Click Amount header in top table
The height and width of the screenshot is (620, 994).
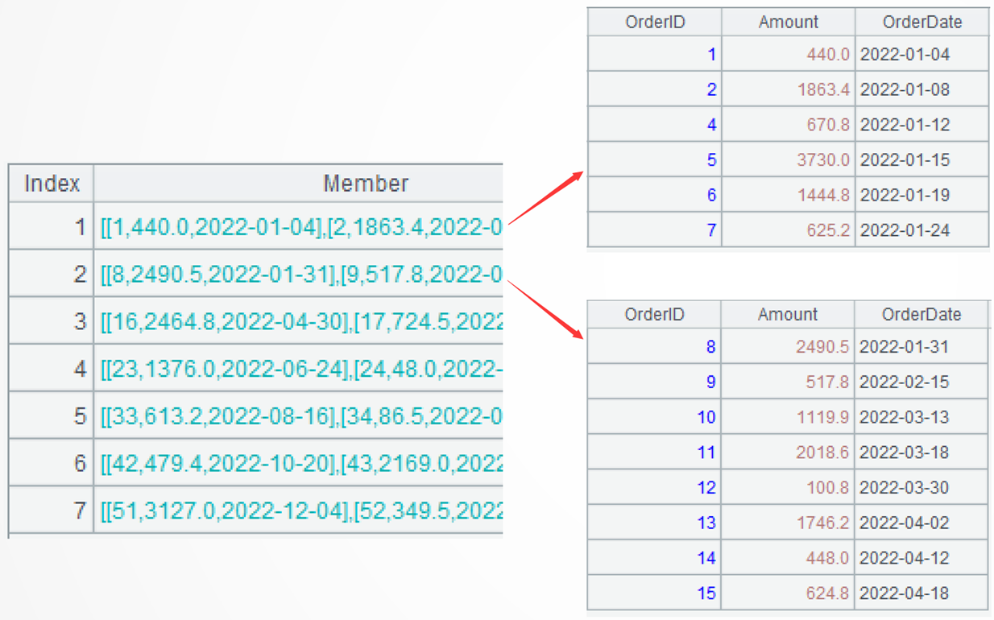[x=788, y=23]
